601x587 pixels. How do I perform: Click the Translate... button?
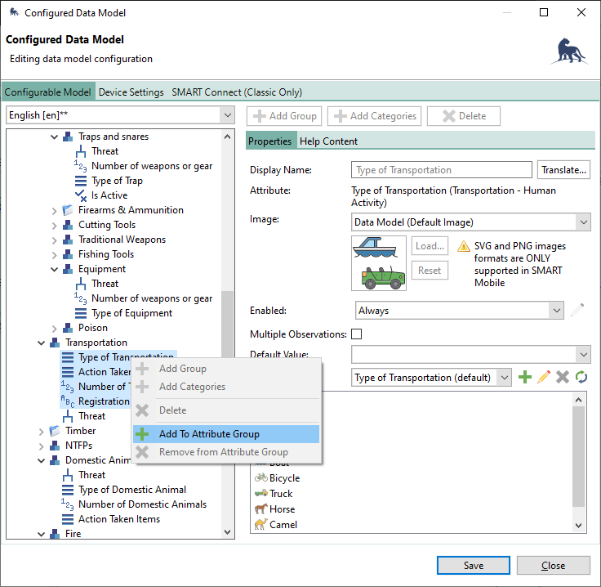pos(563,170)
